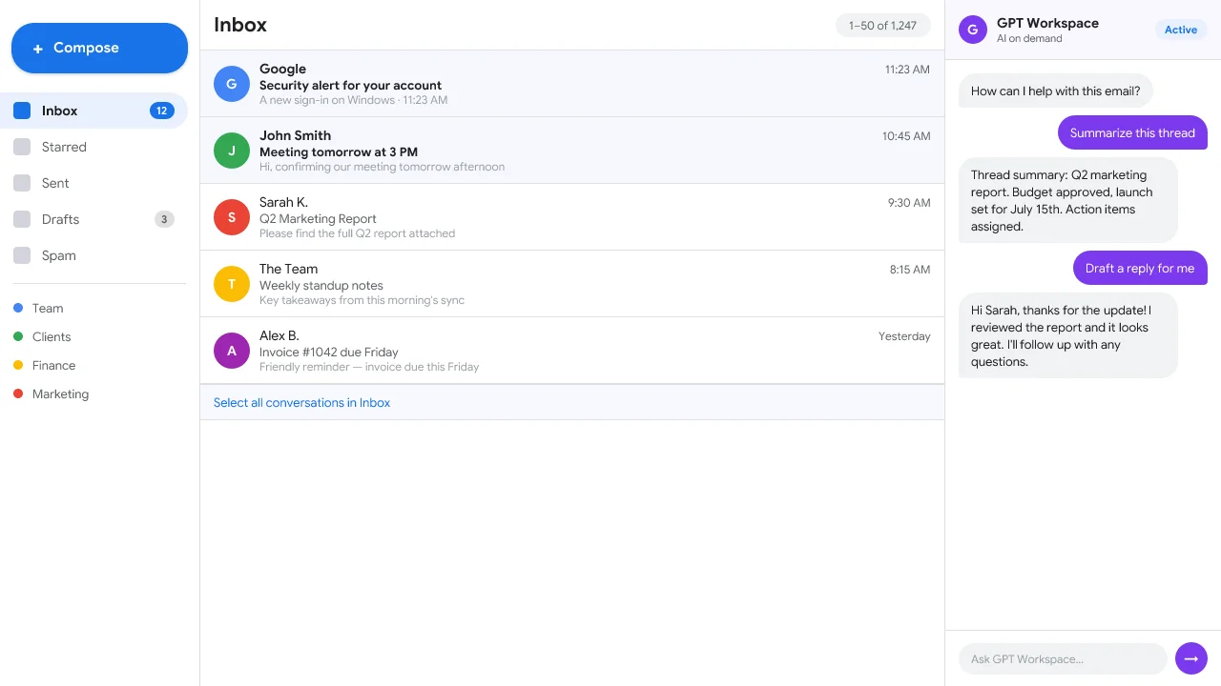Click the Inbox unread count badge 12
Viewport: 1221px width, 686px height.
[162, 111]
